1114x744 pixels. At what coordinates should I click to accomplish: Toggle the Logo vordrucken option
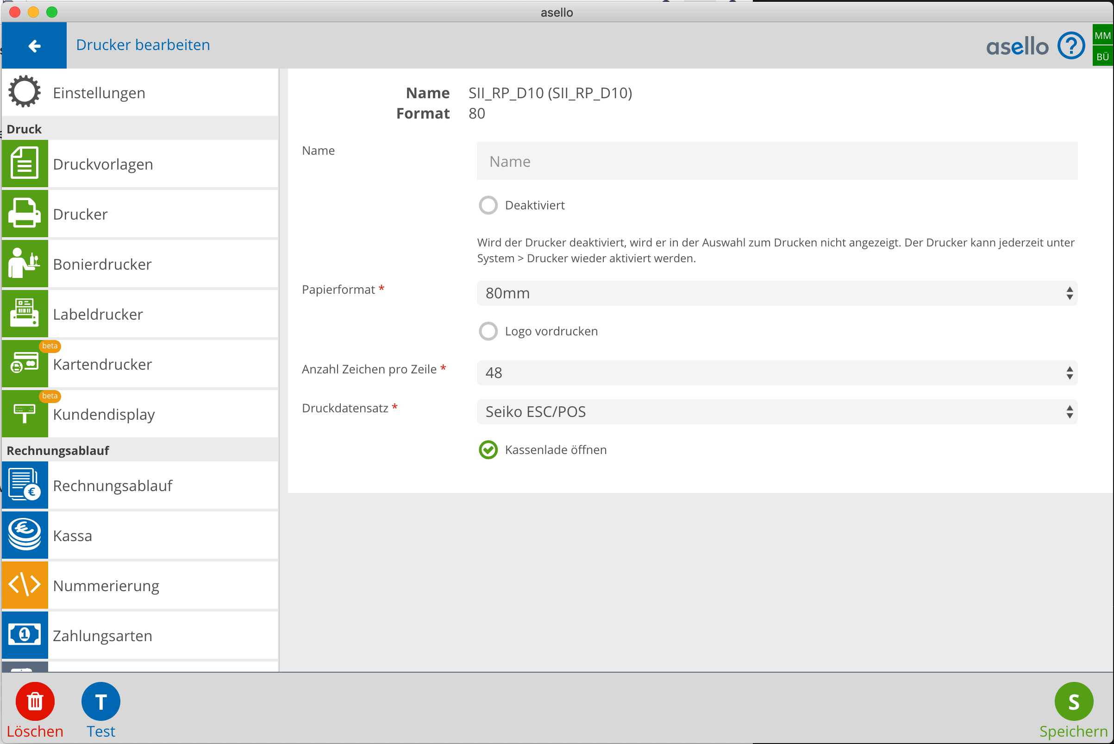[488, 331]
